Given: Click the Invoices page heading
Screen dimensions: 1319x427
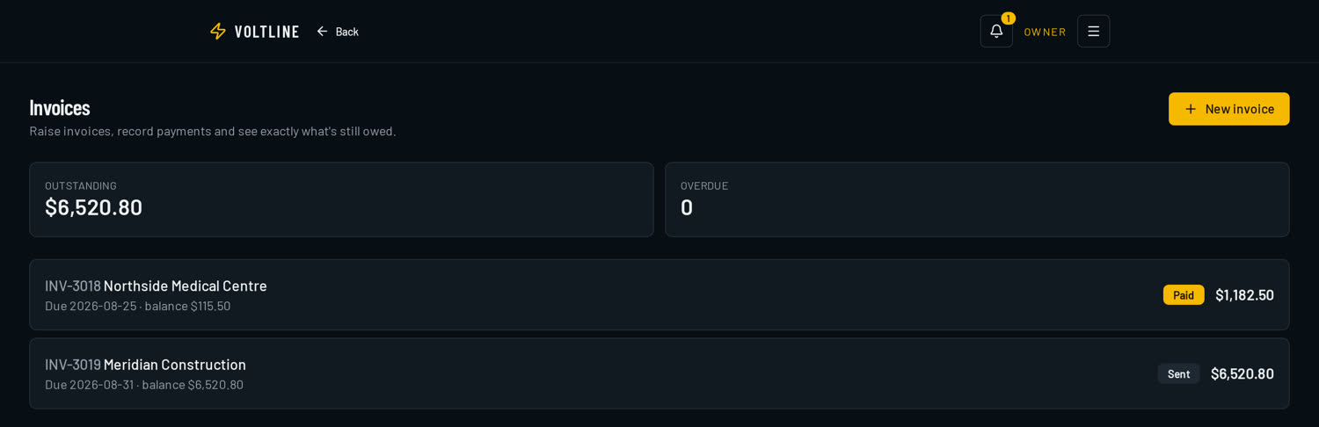Looking at the screenshot, I should click(60, 107).
